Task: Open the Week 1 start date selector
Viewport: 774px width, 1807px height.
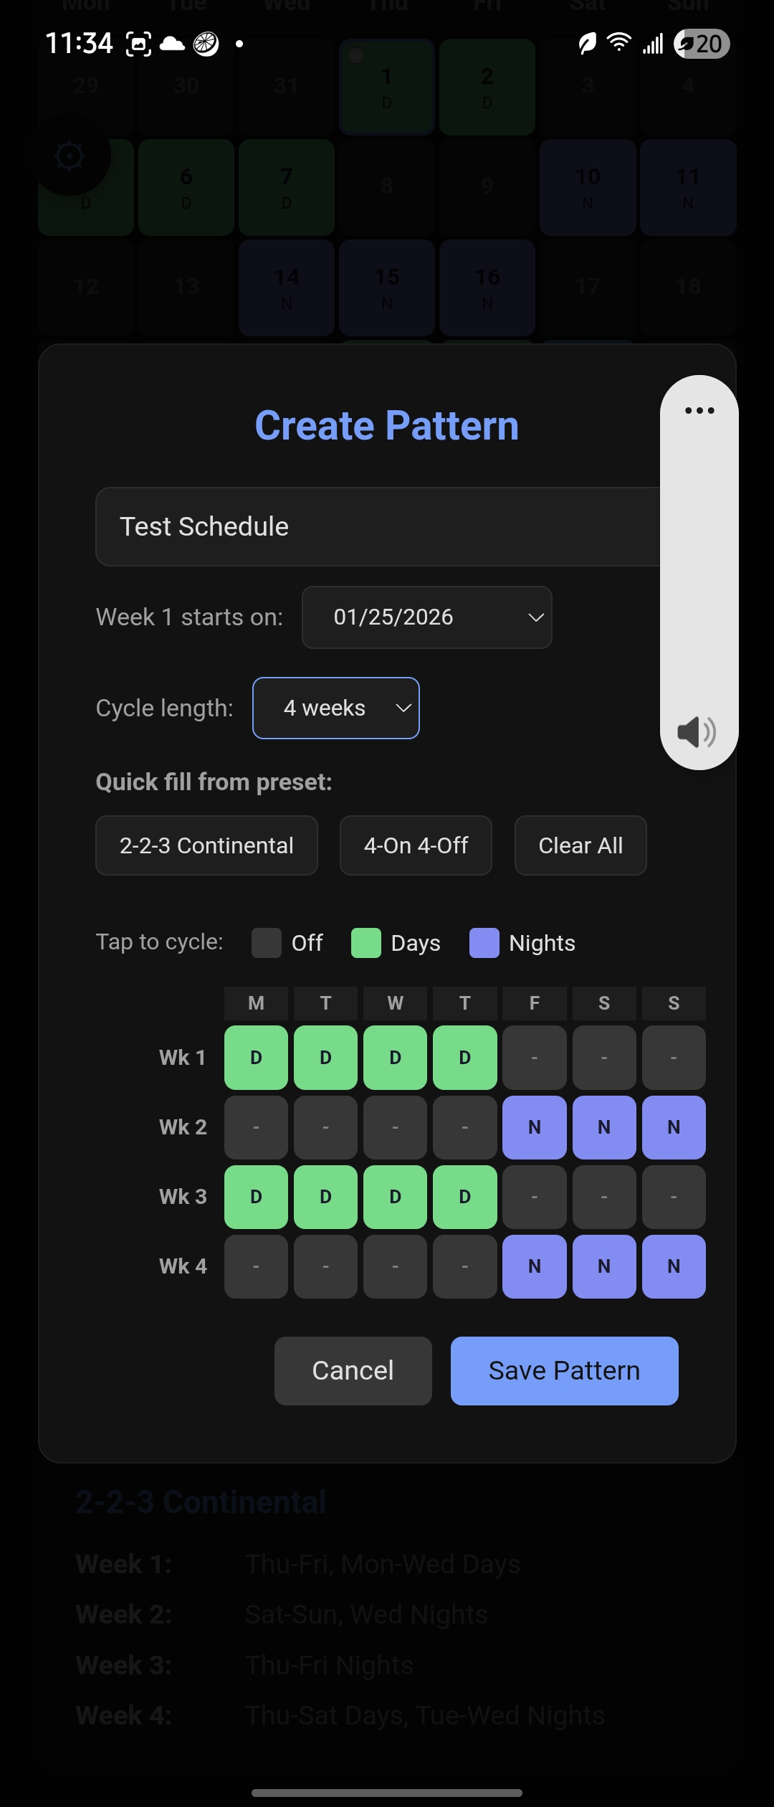Action: pyautogui.click(x=426, y=617)
